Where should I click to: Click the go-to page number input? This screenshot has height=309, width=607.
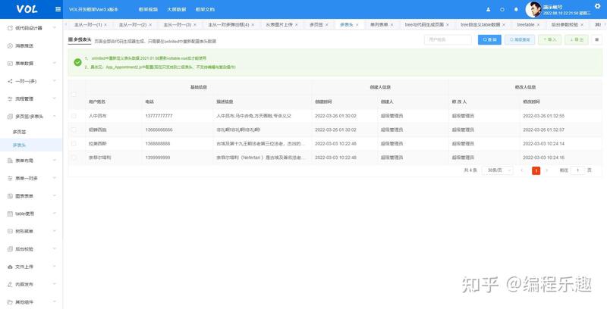coord(577,170)
